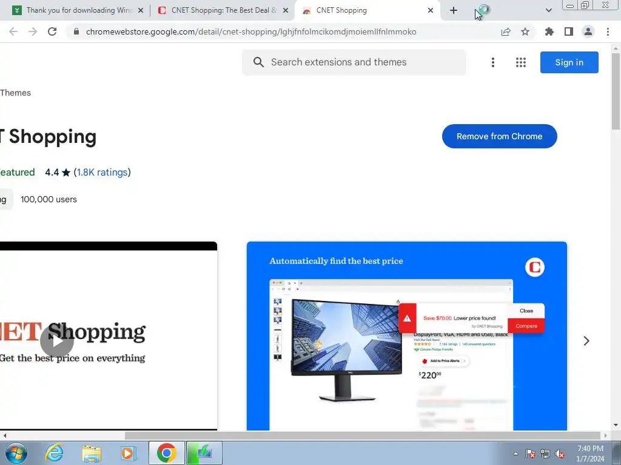
Task: Click Remove from Chrome button
Action: [x=500, y=136]
